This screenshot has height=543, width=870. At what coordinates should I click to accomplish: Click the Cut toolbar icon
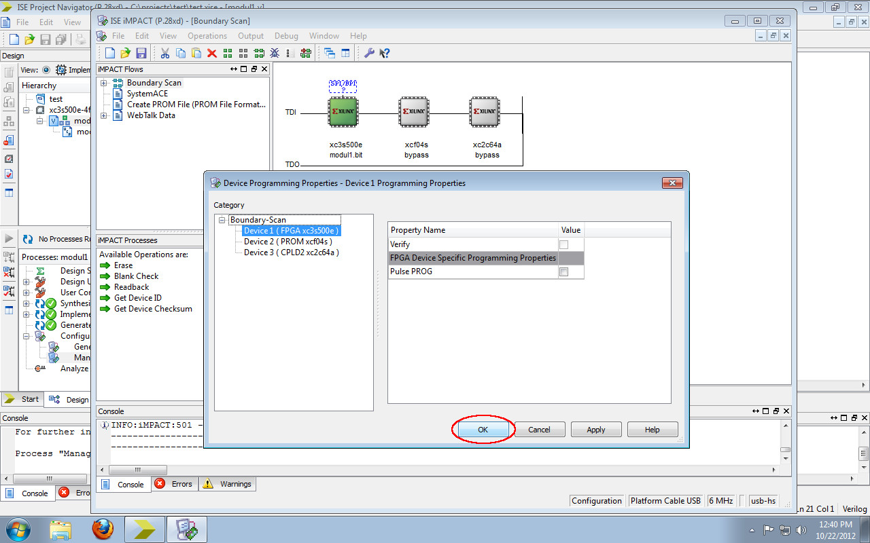click(x=164, y=53)
